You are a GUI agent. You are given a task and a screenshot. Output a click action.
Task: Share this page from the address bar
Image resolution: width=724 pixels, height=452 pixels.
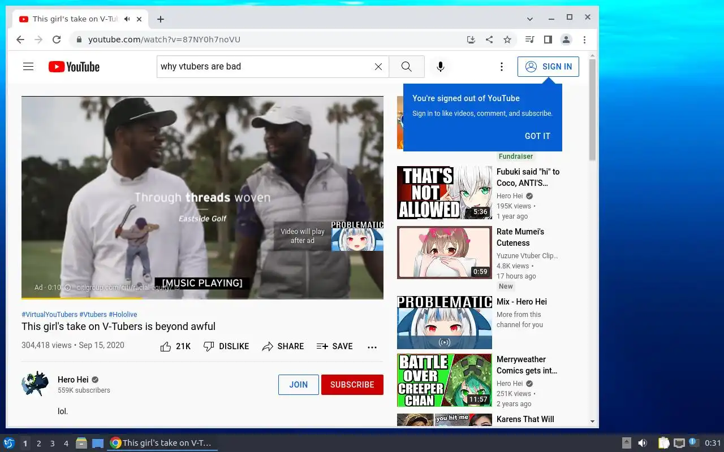(489, 40)
